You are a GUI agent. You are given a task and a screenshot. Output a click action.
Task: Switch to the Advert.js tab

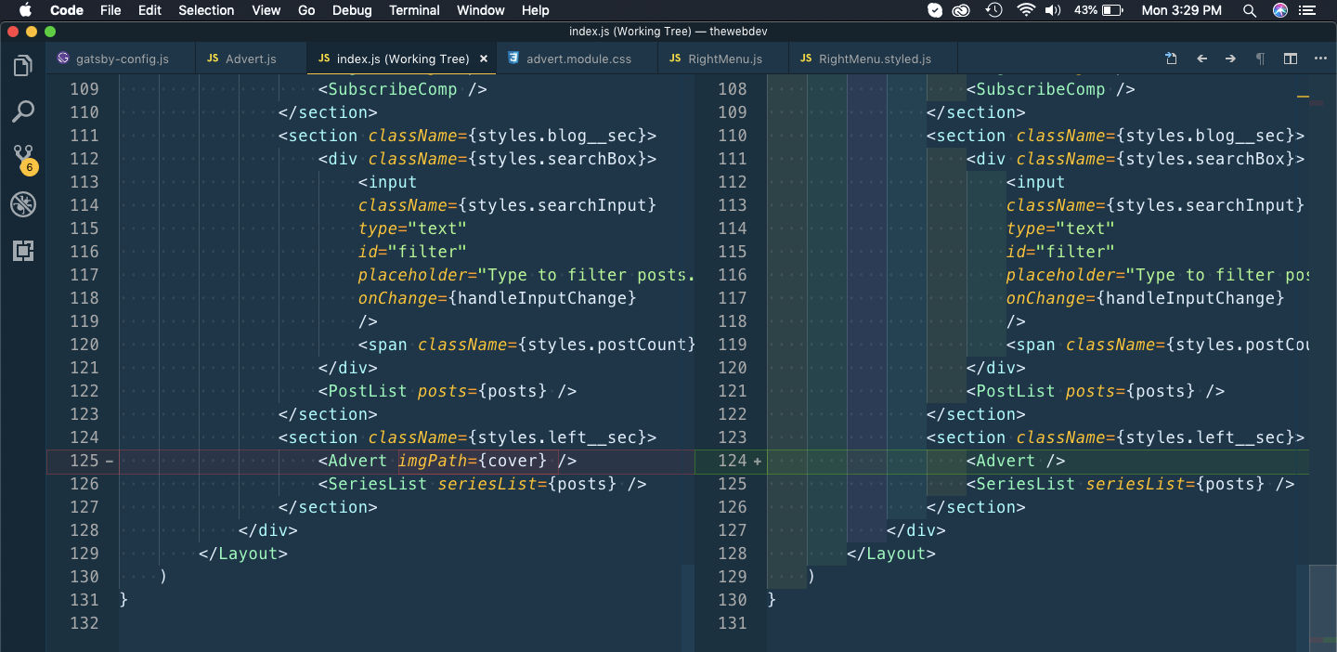tap(251, 59)
